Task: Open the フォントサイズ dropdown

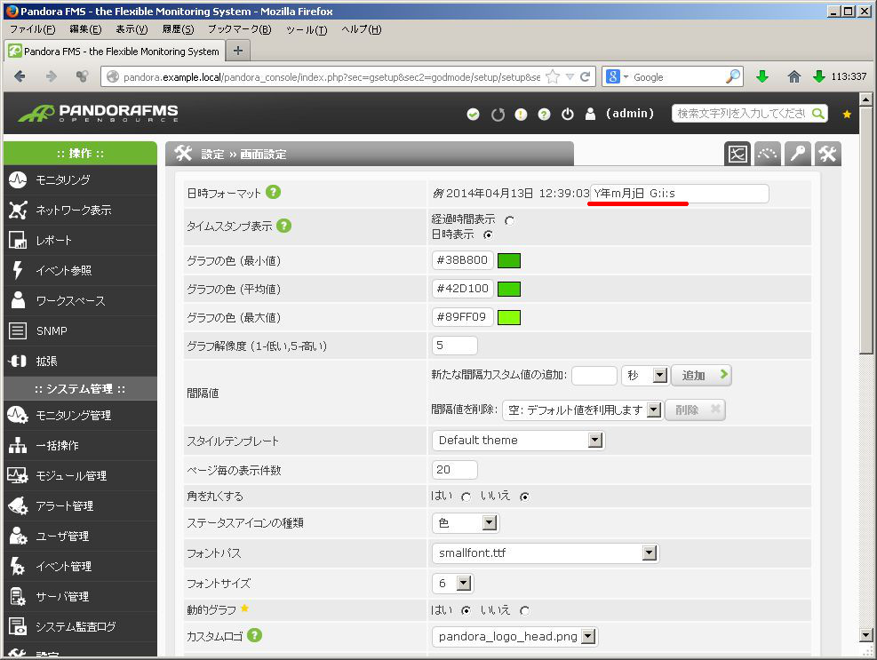Action: [x=452, y=584]
